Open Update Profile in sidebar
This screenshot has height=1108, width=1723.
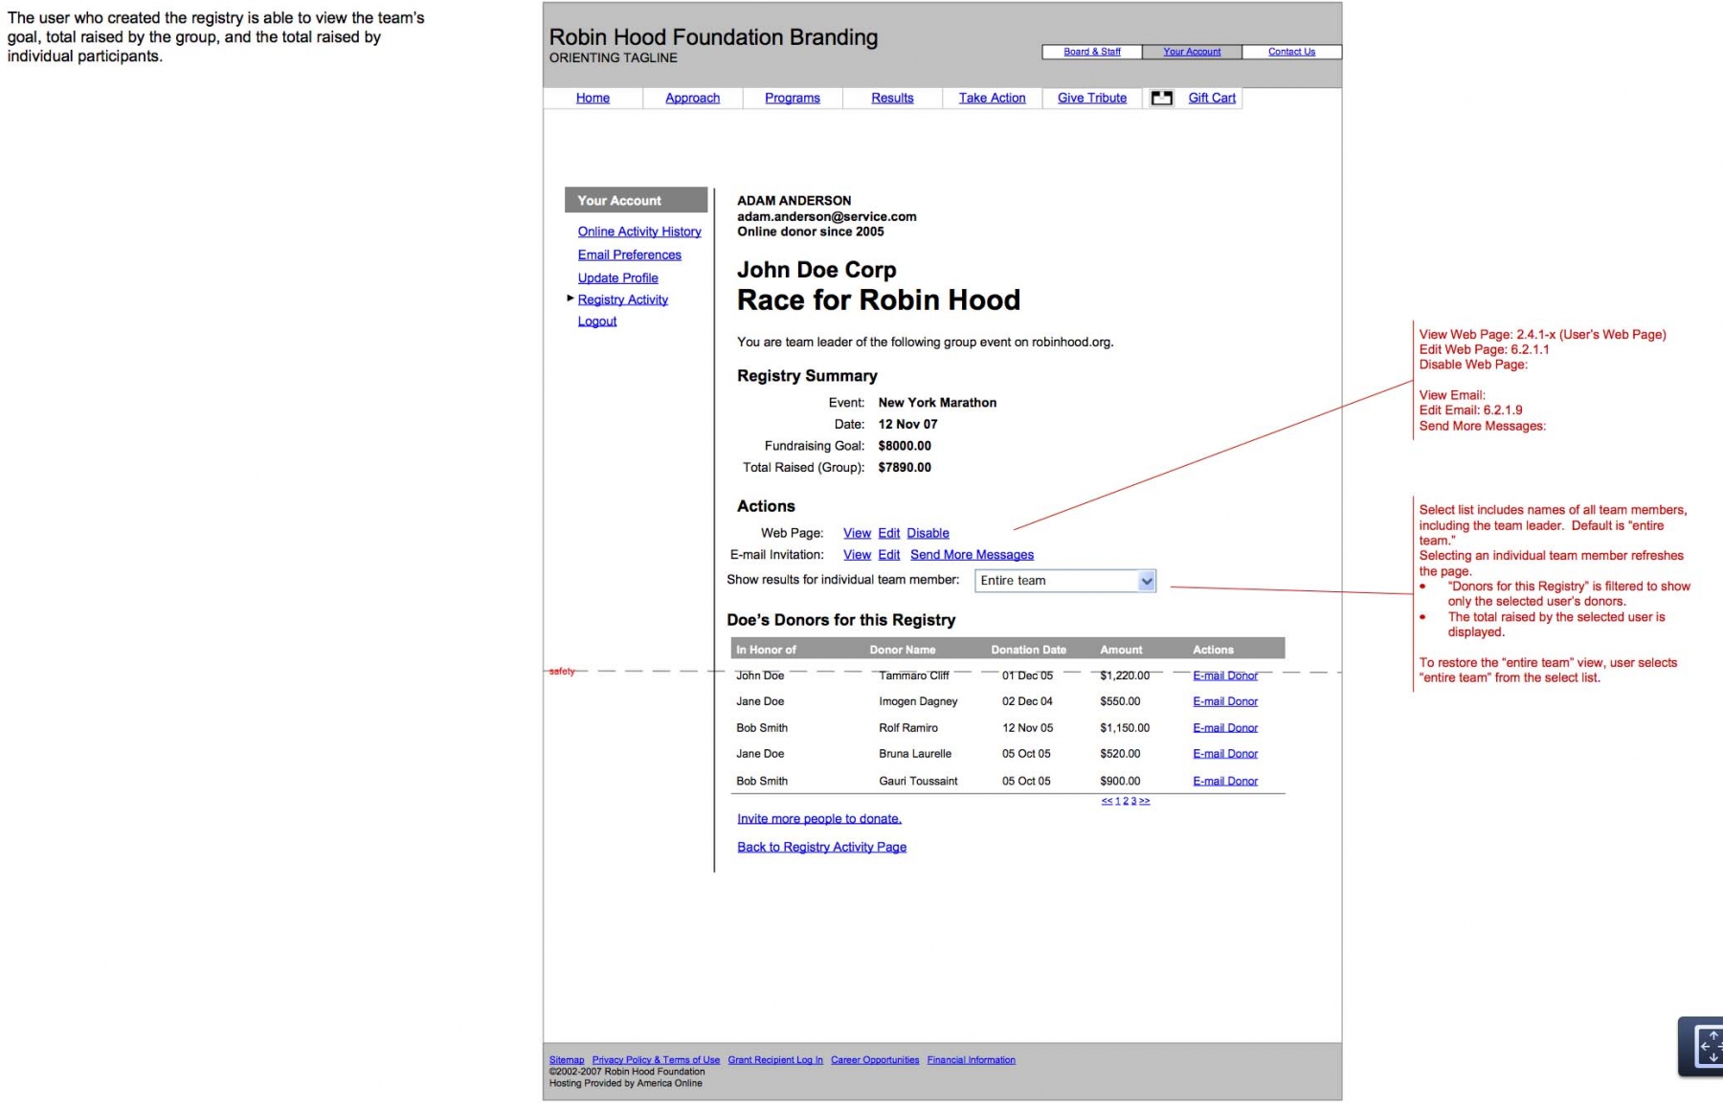618,277
